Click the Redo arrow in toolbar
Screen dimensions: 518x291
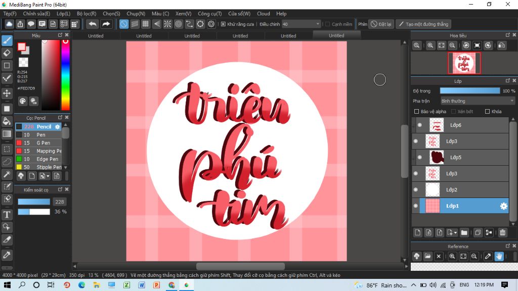point(106,24)
